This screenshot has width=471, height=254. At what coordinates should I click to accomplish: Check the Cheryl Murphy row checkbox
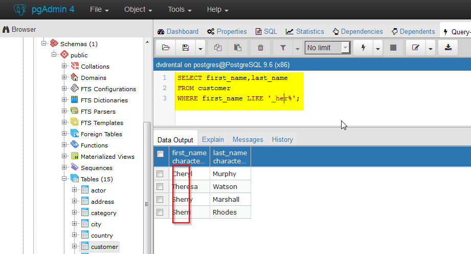[x=160, y=174]
